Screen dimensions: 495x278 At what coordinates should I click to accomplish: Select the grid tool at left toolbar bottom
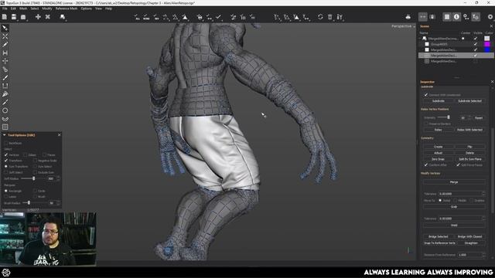(x=5, y=127)
